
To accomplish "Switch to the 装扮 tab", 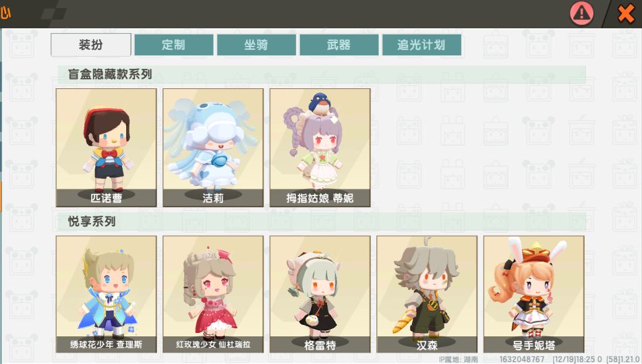I will 91,44.
